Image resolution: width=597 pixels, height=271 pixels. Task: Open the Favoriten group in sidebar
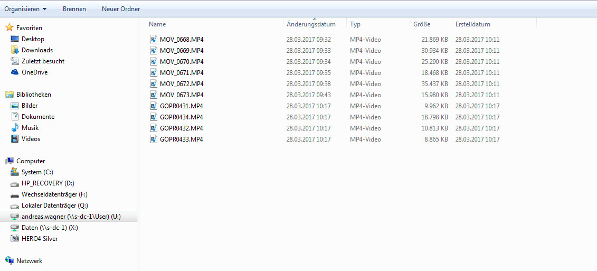pyautogui.click(x=29, y=28)
